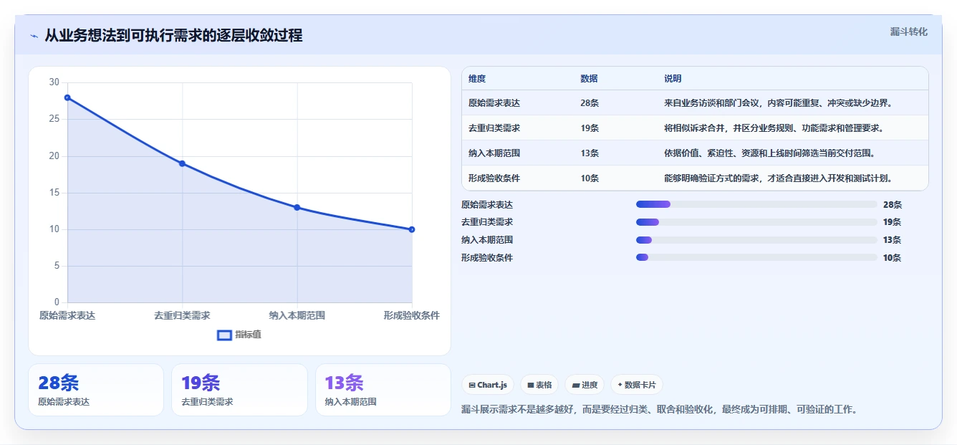Select the 去重归类需求 table row cell
The image size is (957, 445).
[494, 128]
